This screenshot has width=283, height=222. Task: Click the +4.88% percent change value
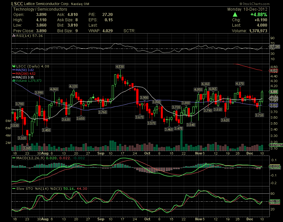tap(259, 15)
